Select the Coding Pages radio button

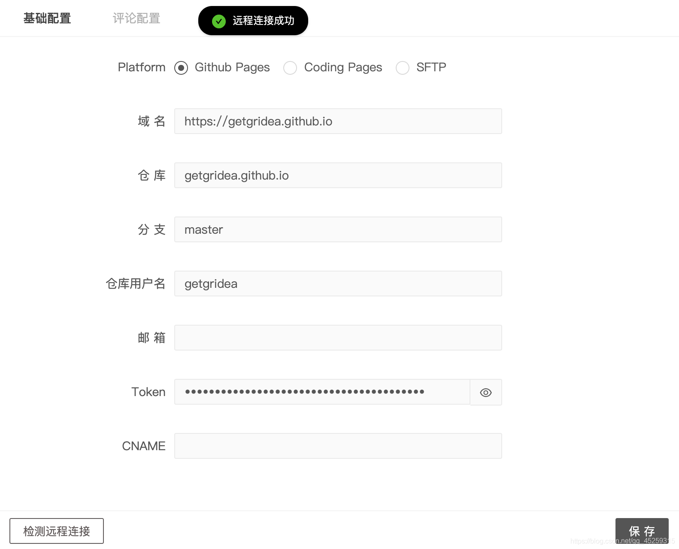click(x=290, y=67)
